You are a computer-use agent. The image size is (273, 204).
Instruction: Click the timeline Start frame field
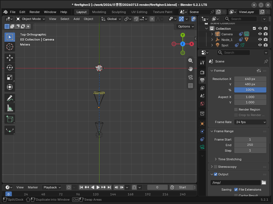(x=186, y=187)
